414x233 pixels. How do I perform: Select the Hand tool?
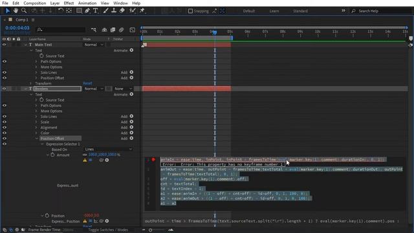pos(16,10)
